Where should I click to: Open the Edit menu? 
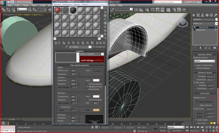(x=10, y=5)
